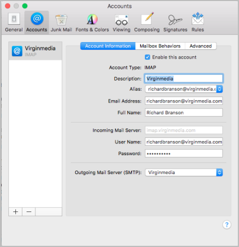Image resolution: width=239 pixels, height=247 pixels.
Task: Open the Signatures preferences pane
Action: [175, 23]
